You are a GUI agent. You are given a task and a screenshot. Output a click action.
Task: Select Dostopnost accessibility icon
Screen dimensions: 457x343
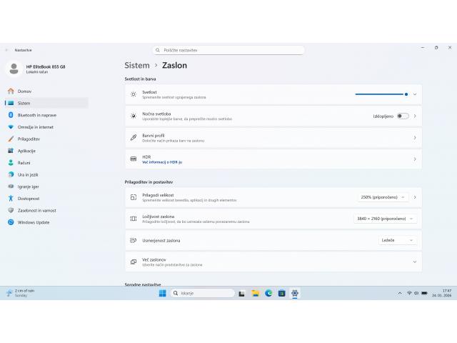coord(11,198)
